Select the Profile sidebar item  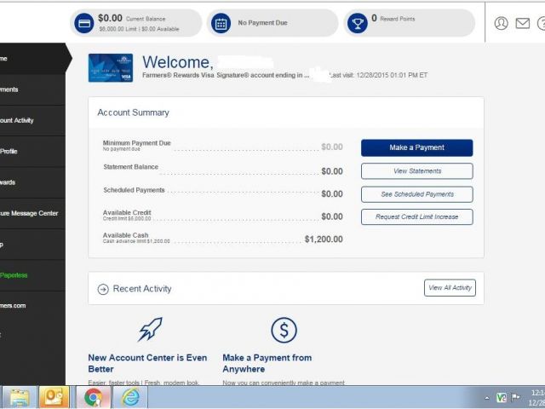point(32,152)
